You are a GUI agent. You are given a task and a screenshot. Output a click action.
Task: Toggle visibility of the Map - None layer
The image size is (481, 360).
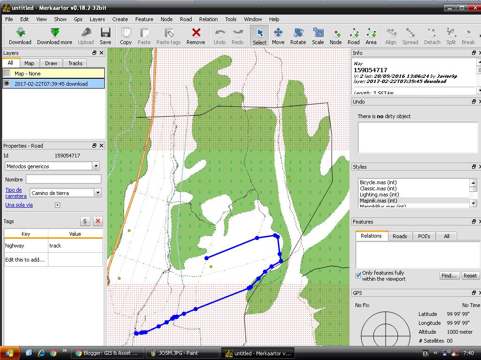pyautogui.click(x=6, y=72)
